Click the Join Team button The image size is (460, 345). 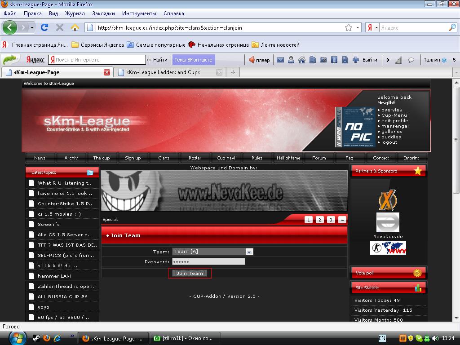click(x=190, y=274)
